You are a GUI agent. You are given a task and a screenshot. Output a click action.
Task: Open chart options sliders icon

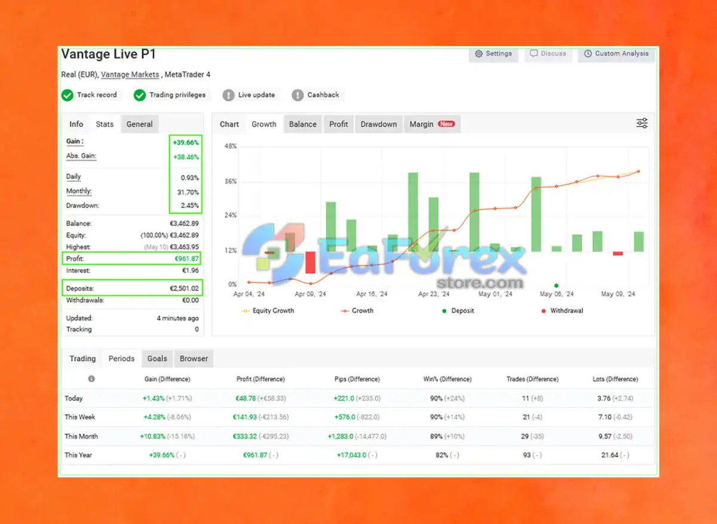coord(642,124)
